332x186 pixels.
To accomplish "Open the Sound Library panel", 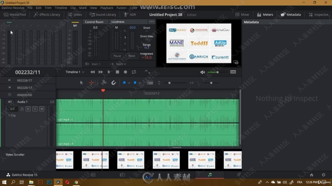I will (x=103, y=14).
